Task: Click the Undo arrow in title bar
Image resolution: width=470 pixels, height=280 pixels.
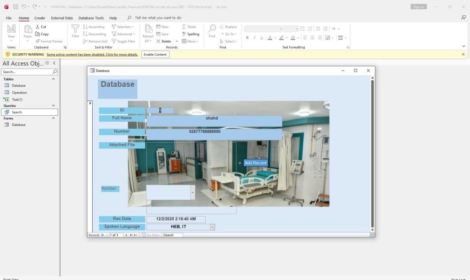Action: 23,6
